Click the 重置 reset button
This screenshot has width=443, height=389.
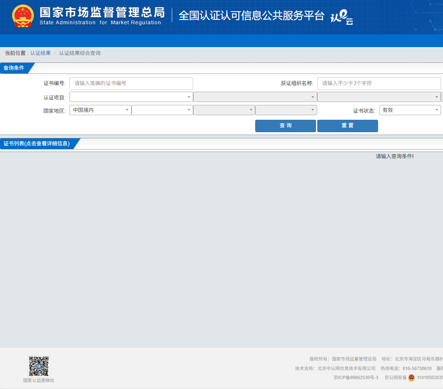pos(347,126)
